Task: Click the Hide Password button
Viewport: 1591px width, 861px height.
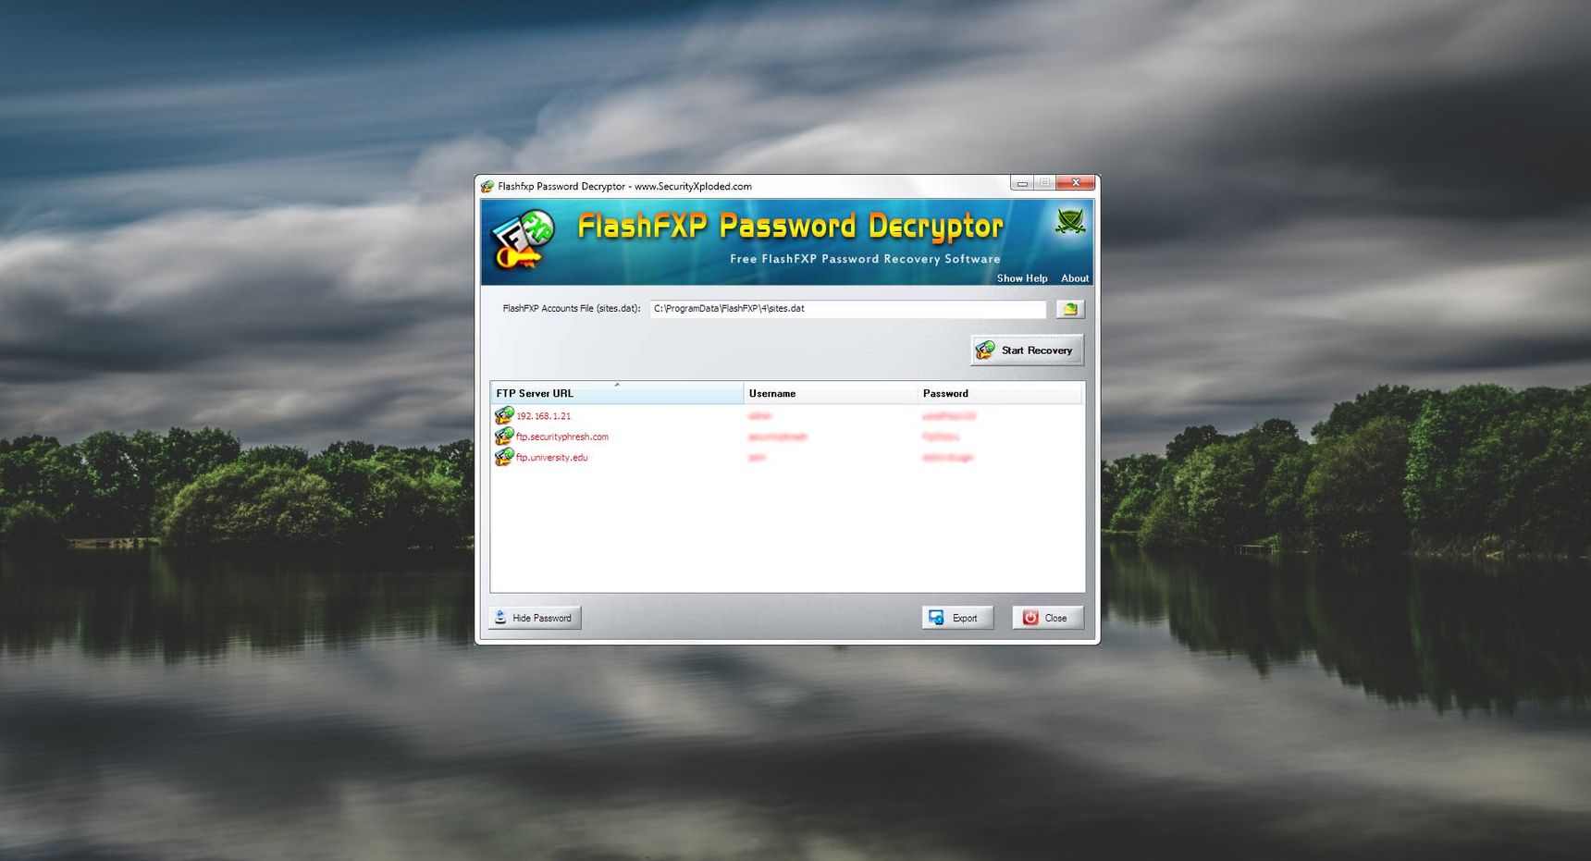Action: click(535, 618)
